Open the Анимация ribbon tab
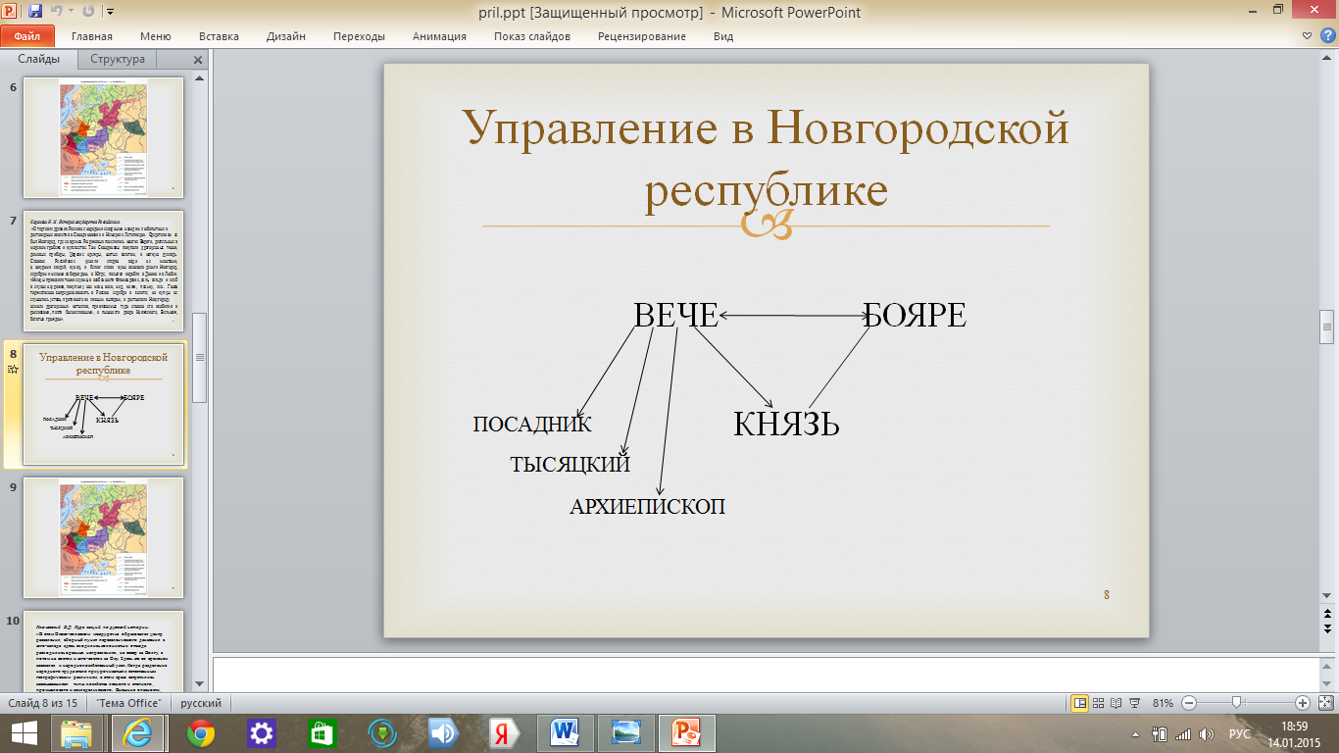Viewport: 1339px width, 753px height. [439, 36]
